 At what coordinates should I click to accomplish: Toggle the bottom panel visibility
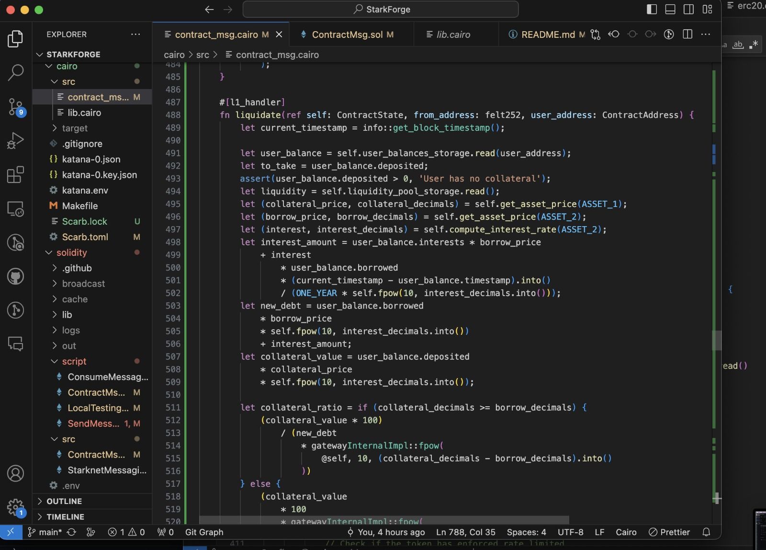pos(670,9)
